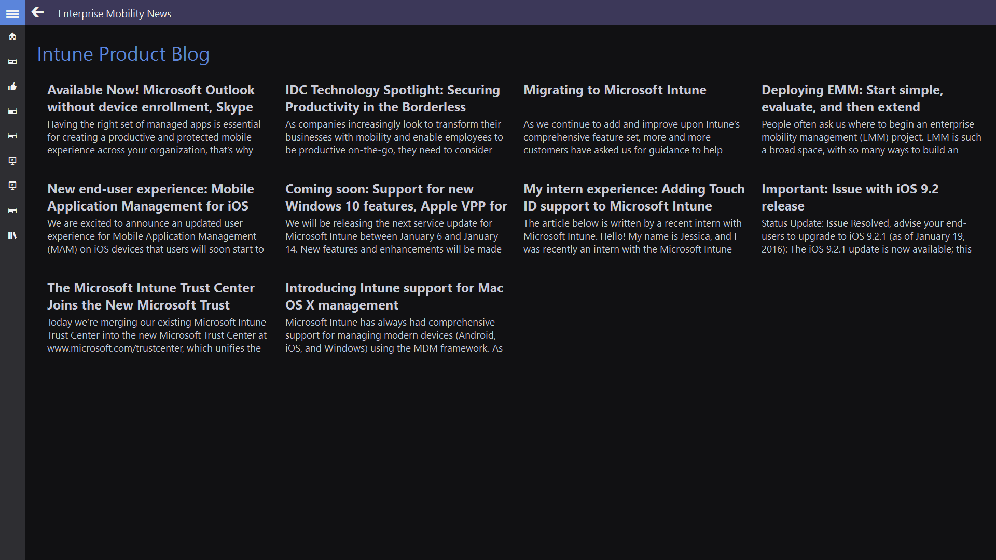This screenshot has height=560, width=996.
Task: Click the blog icon directly below Home
Action: coord(12,62)
